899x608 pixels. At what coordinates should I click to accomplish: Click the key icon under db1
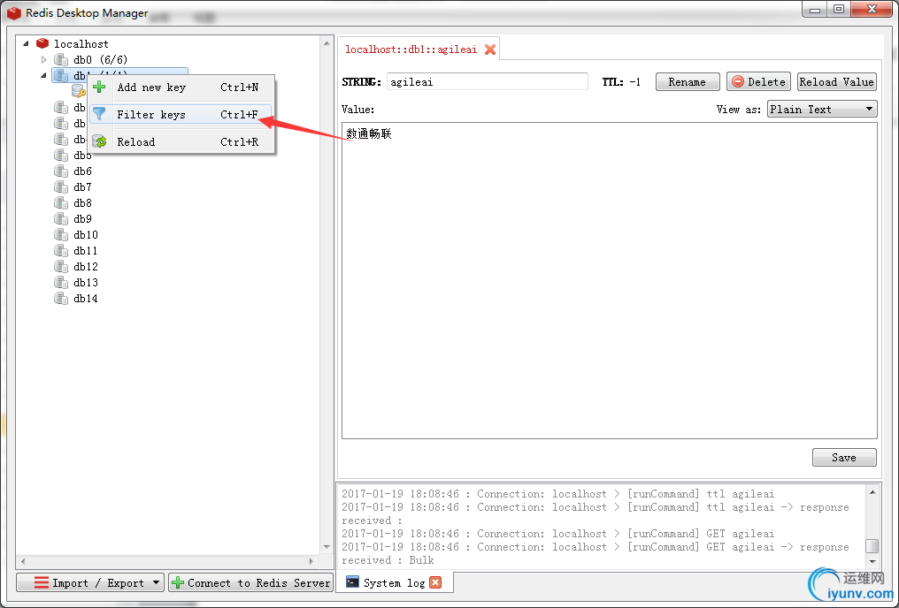(x=79, y=91)
